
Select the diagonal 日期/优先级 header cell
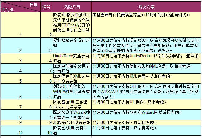coord(21,6)
